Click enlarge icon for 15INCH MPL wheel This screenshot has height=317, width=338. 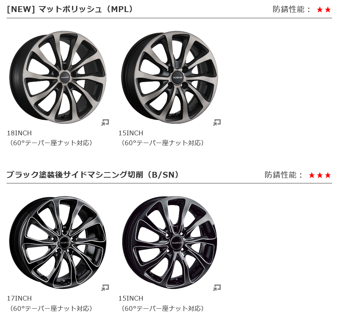pos(217,123)
